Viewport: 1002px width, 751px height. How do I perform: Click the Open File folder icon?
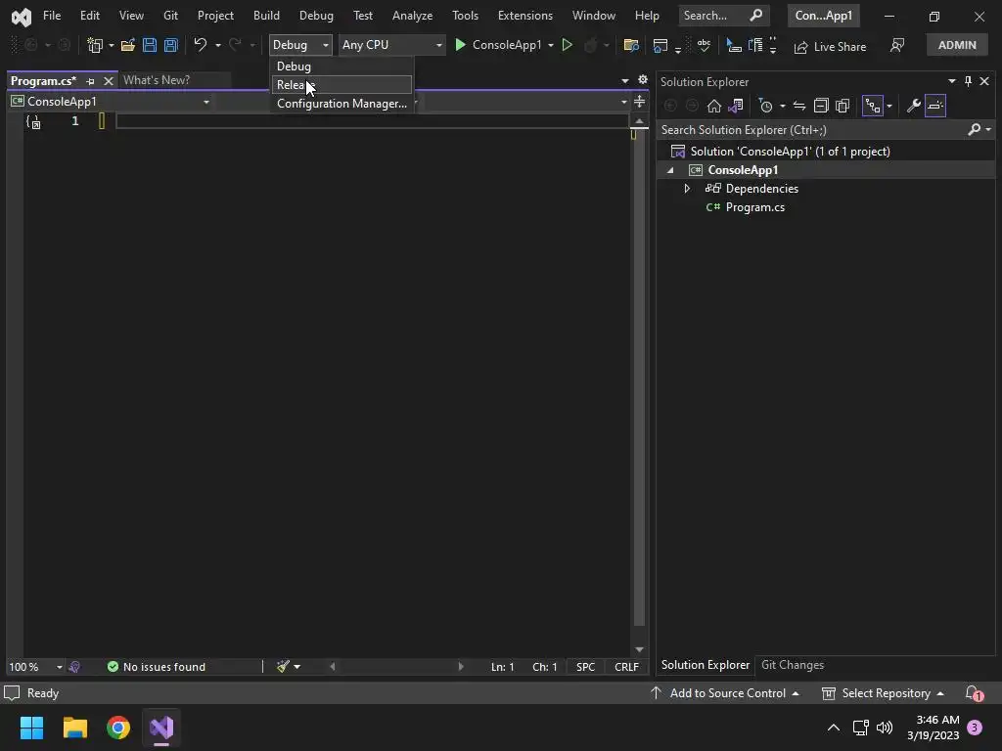[x=128, y=45]
